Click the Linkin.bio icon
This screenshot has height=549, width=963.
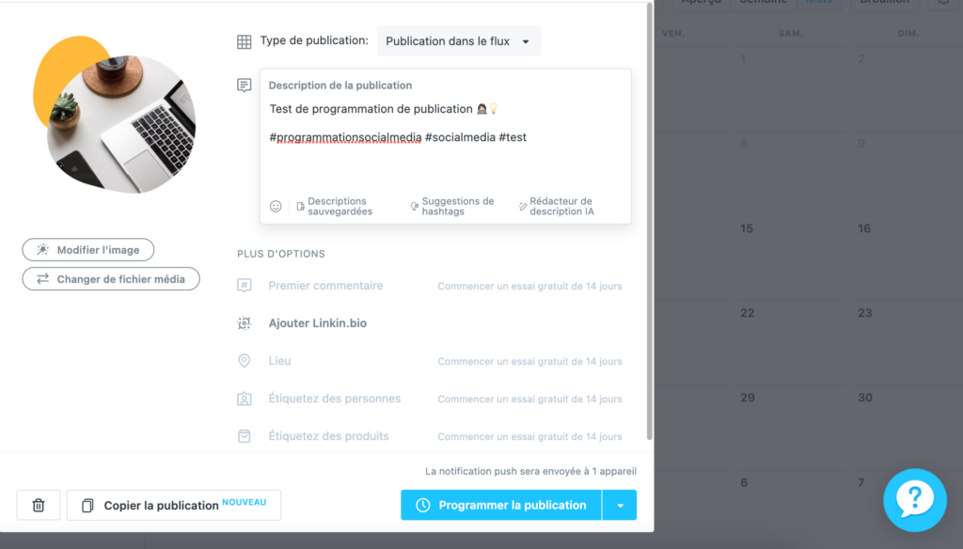[244, 323]
